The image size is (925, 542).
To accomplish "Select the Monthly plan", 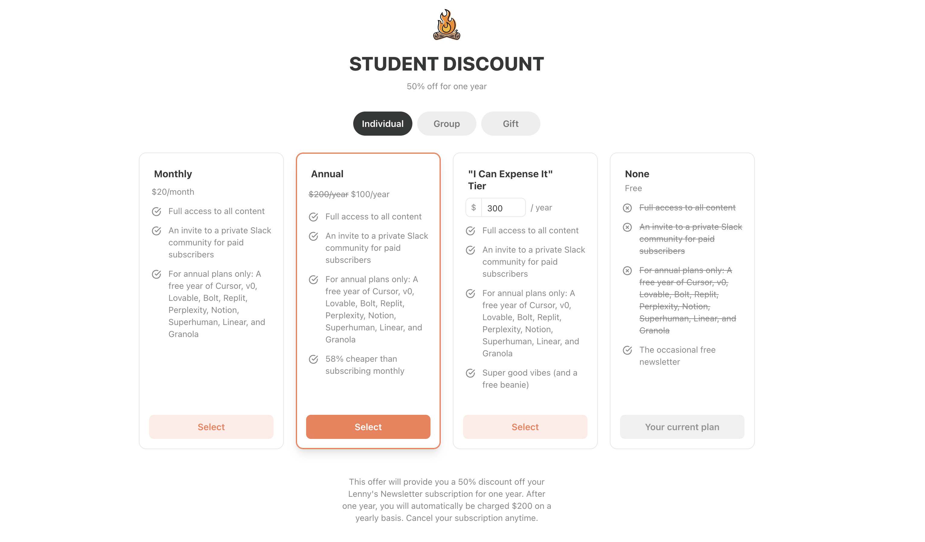I will (211, 427).
